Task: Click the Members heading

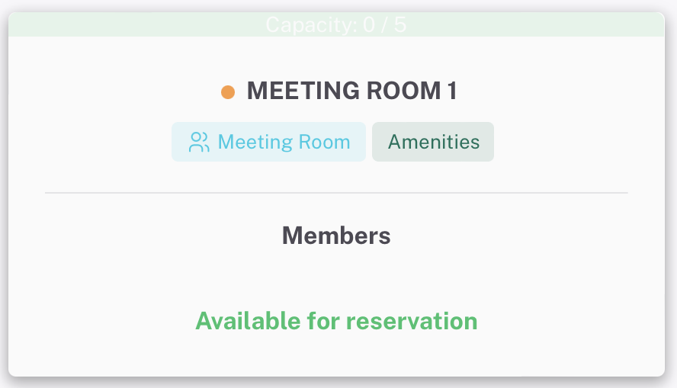Action: [x=336, y=236]
